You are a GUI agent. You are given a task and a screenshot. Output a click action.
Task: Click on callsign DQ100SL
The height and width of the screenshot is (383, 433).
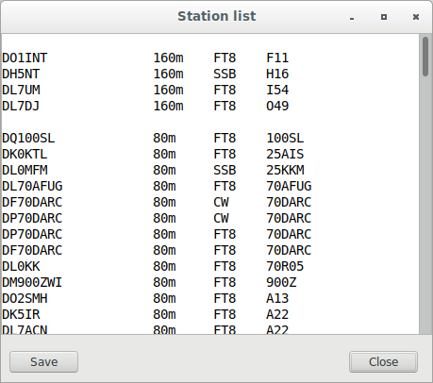(x=28, y=139)
